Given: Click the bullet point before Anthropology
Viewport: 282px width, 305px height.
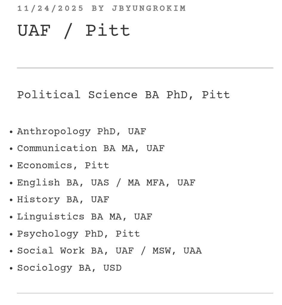Looking at the screenshot, I should coord(11,132).
